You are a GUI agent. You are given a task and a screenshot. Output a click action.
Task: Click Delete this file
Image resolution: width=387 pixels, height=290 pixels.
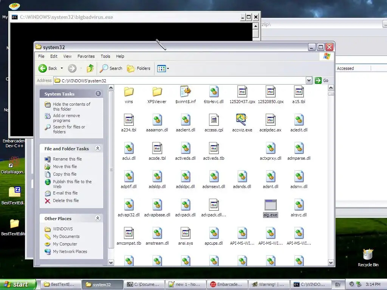click(x=66, y=201)
